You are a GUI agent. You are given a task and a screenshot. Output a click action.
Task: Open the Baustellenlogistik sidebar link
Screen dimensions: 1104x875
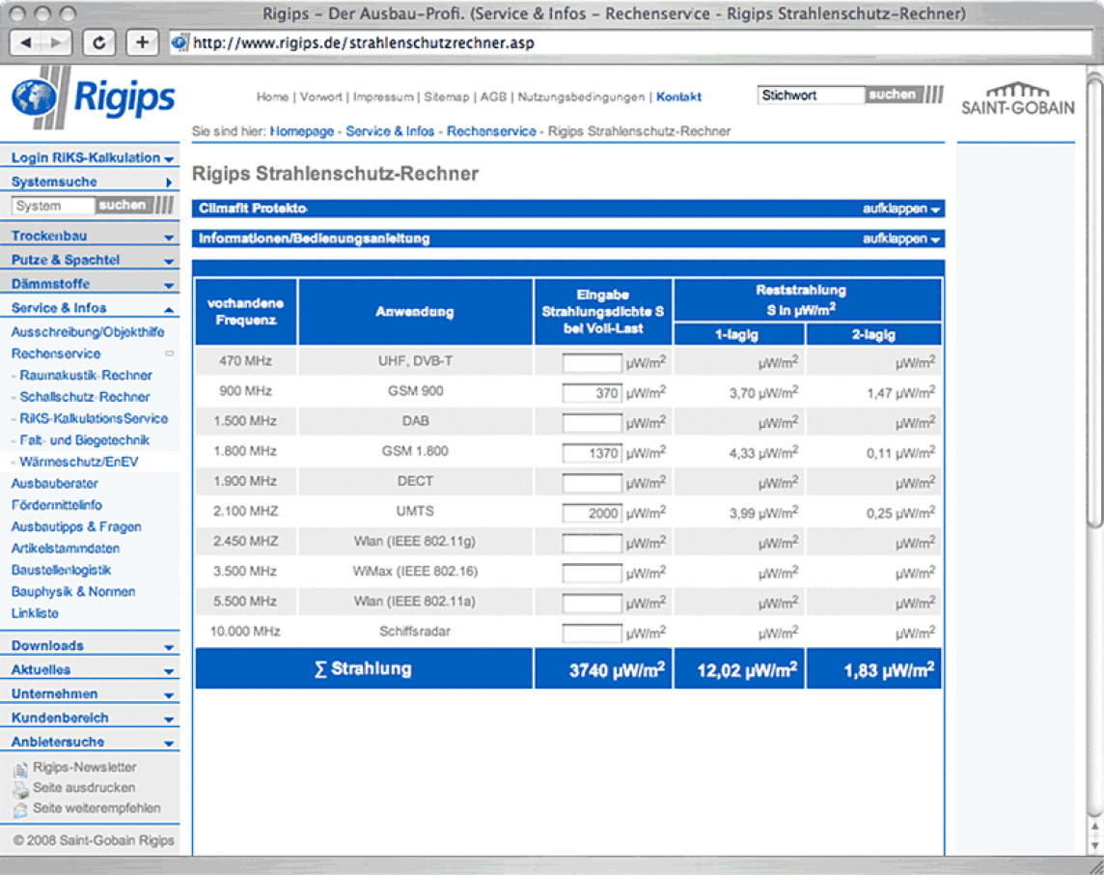point(61,570)
